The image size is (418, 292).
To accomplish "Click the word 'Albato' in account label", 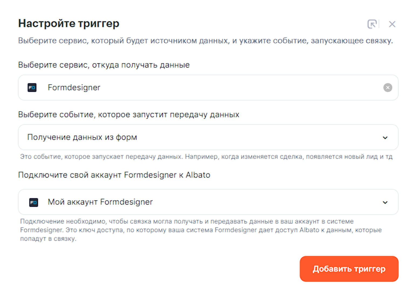I will (198, 175).
